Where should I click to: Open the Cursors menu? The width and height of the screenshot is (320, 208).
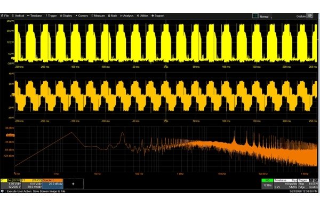[x=82, y=15]
